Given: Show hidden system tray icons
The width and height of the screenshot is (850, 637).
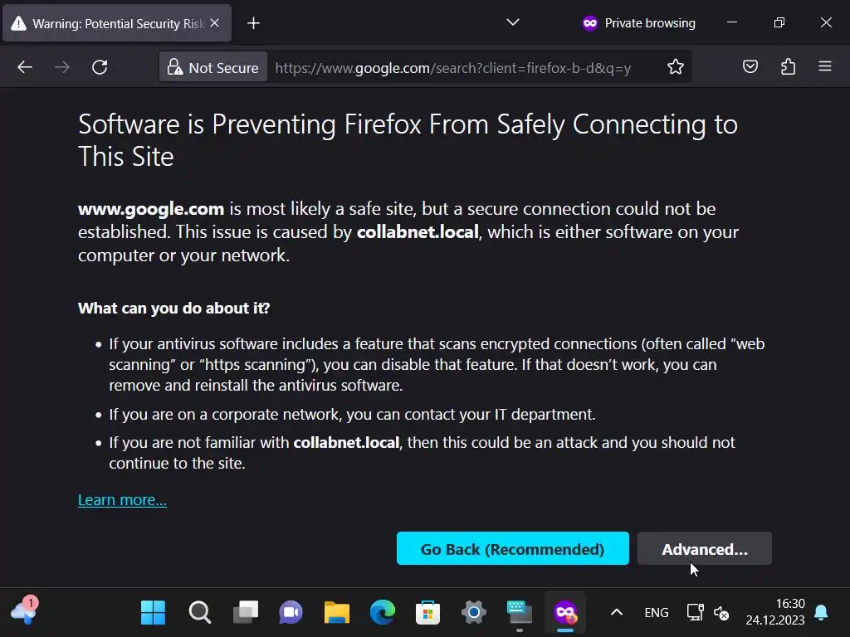Looking at the screenshot, I should click(x=617, y=613).
